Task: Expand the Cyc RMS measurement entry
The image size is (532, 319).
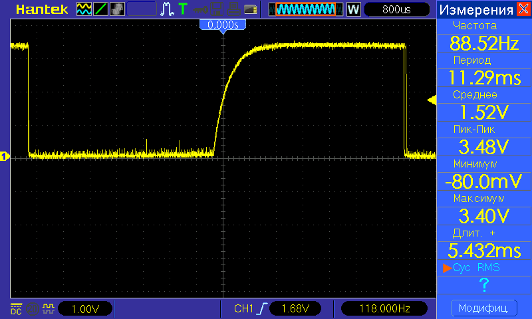Action: point(483,284)
